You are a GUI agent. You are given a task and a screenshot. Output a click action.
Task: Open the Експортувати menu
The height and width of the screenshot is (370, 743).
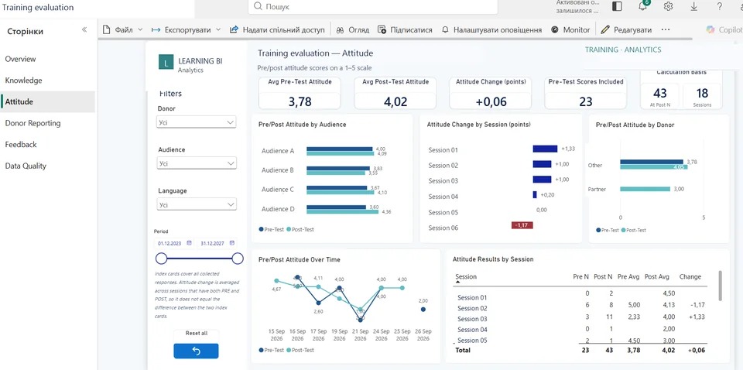187,29
